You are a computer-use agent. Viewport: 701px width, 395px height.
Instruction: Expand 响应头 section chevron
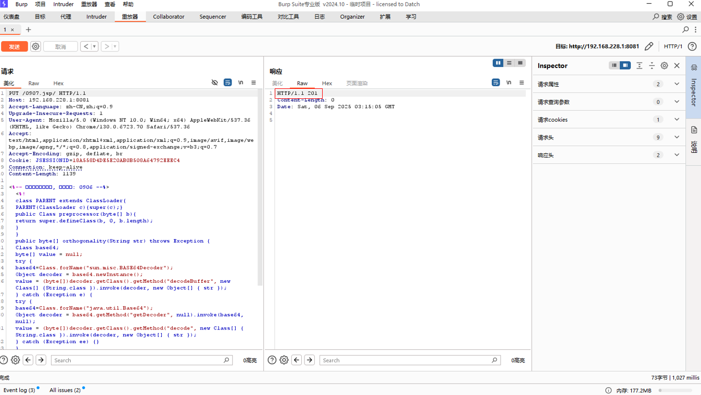pyautogui.click(x=677, y=155)
